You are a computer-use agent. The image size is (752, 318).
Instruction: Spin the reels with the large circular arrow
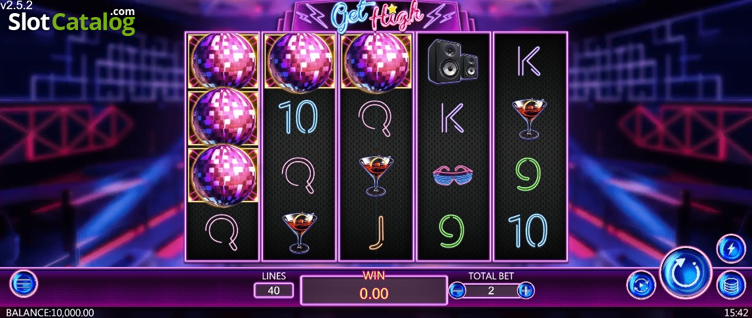point(685,272)
